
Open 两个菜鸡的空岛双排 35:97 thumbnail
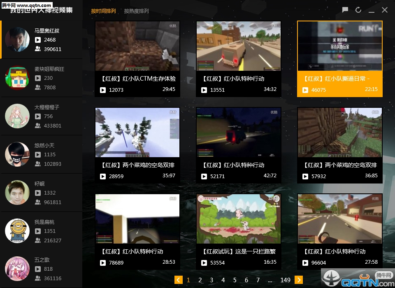pyautogui.click(x=137, y=132)
